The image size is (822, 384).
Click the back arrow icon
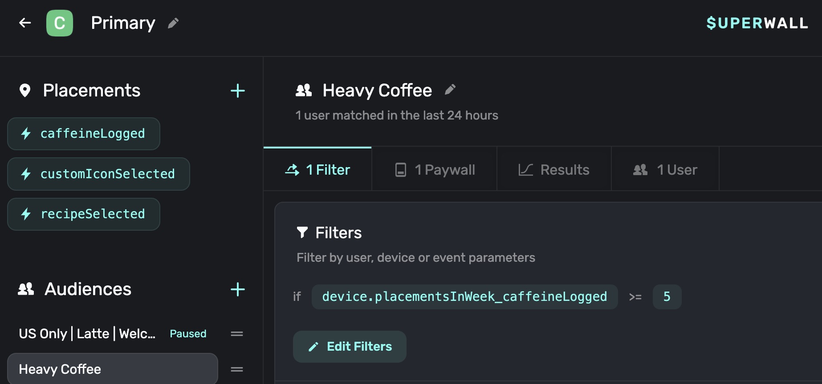click(25, 23)
